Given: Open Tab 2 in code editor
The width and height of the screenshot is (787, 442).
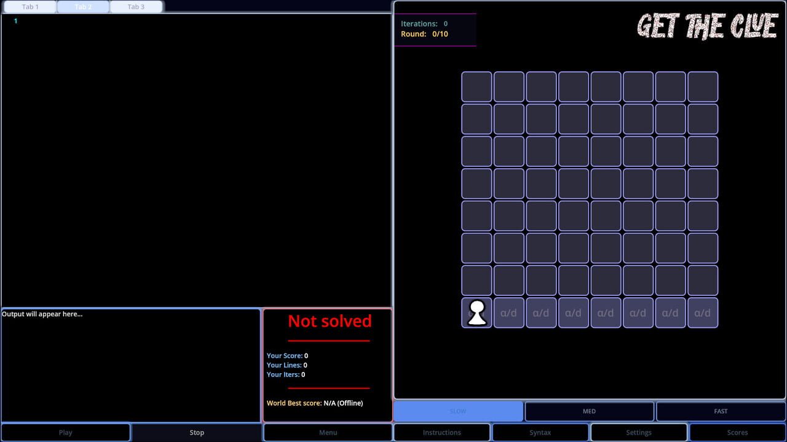Looking at the screenshot, I should (x=83, y=7).
